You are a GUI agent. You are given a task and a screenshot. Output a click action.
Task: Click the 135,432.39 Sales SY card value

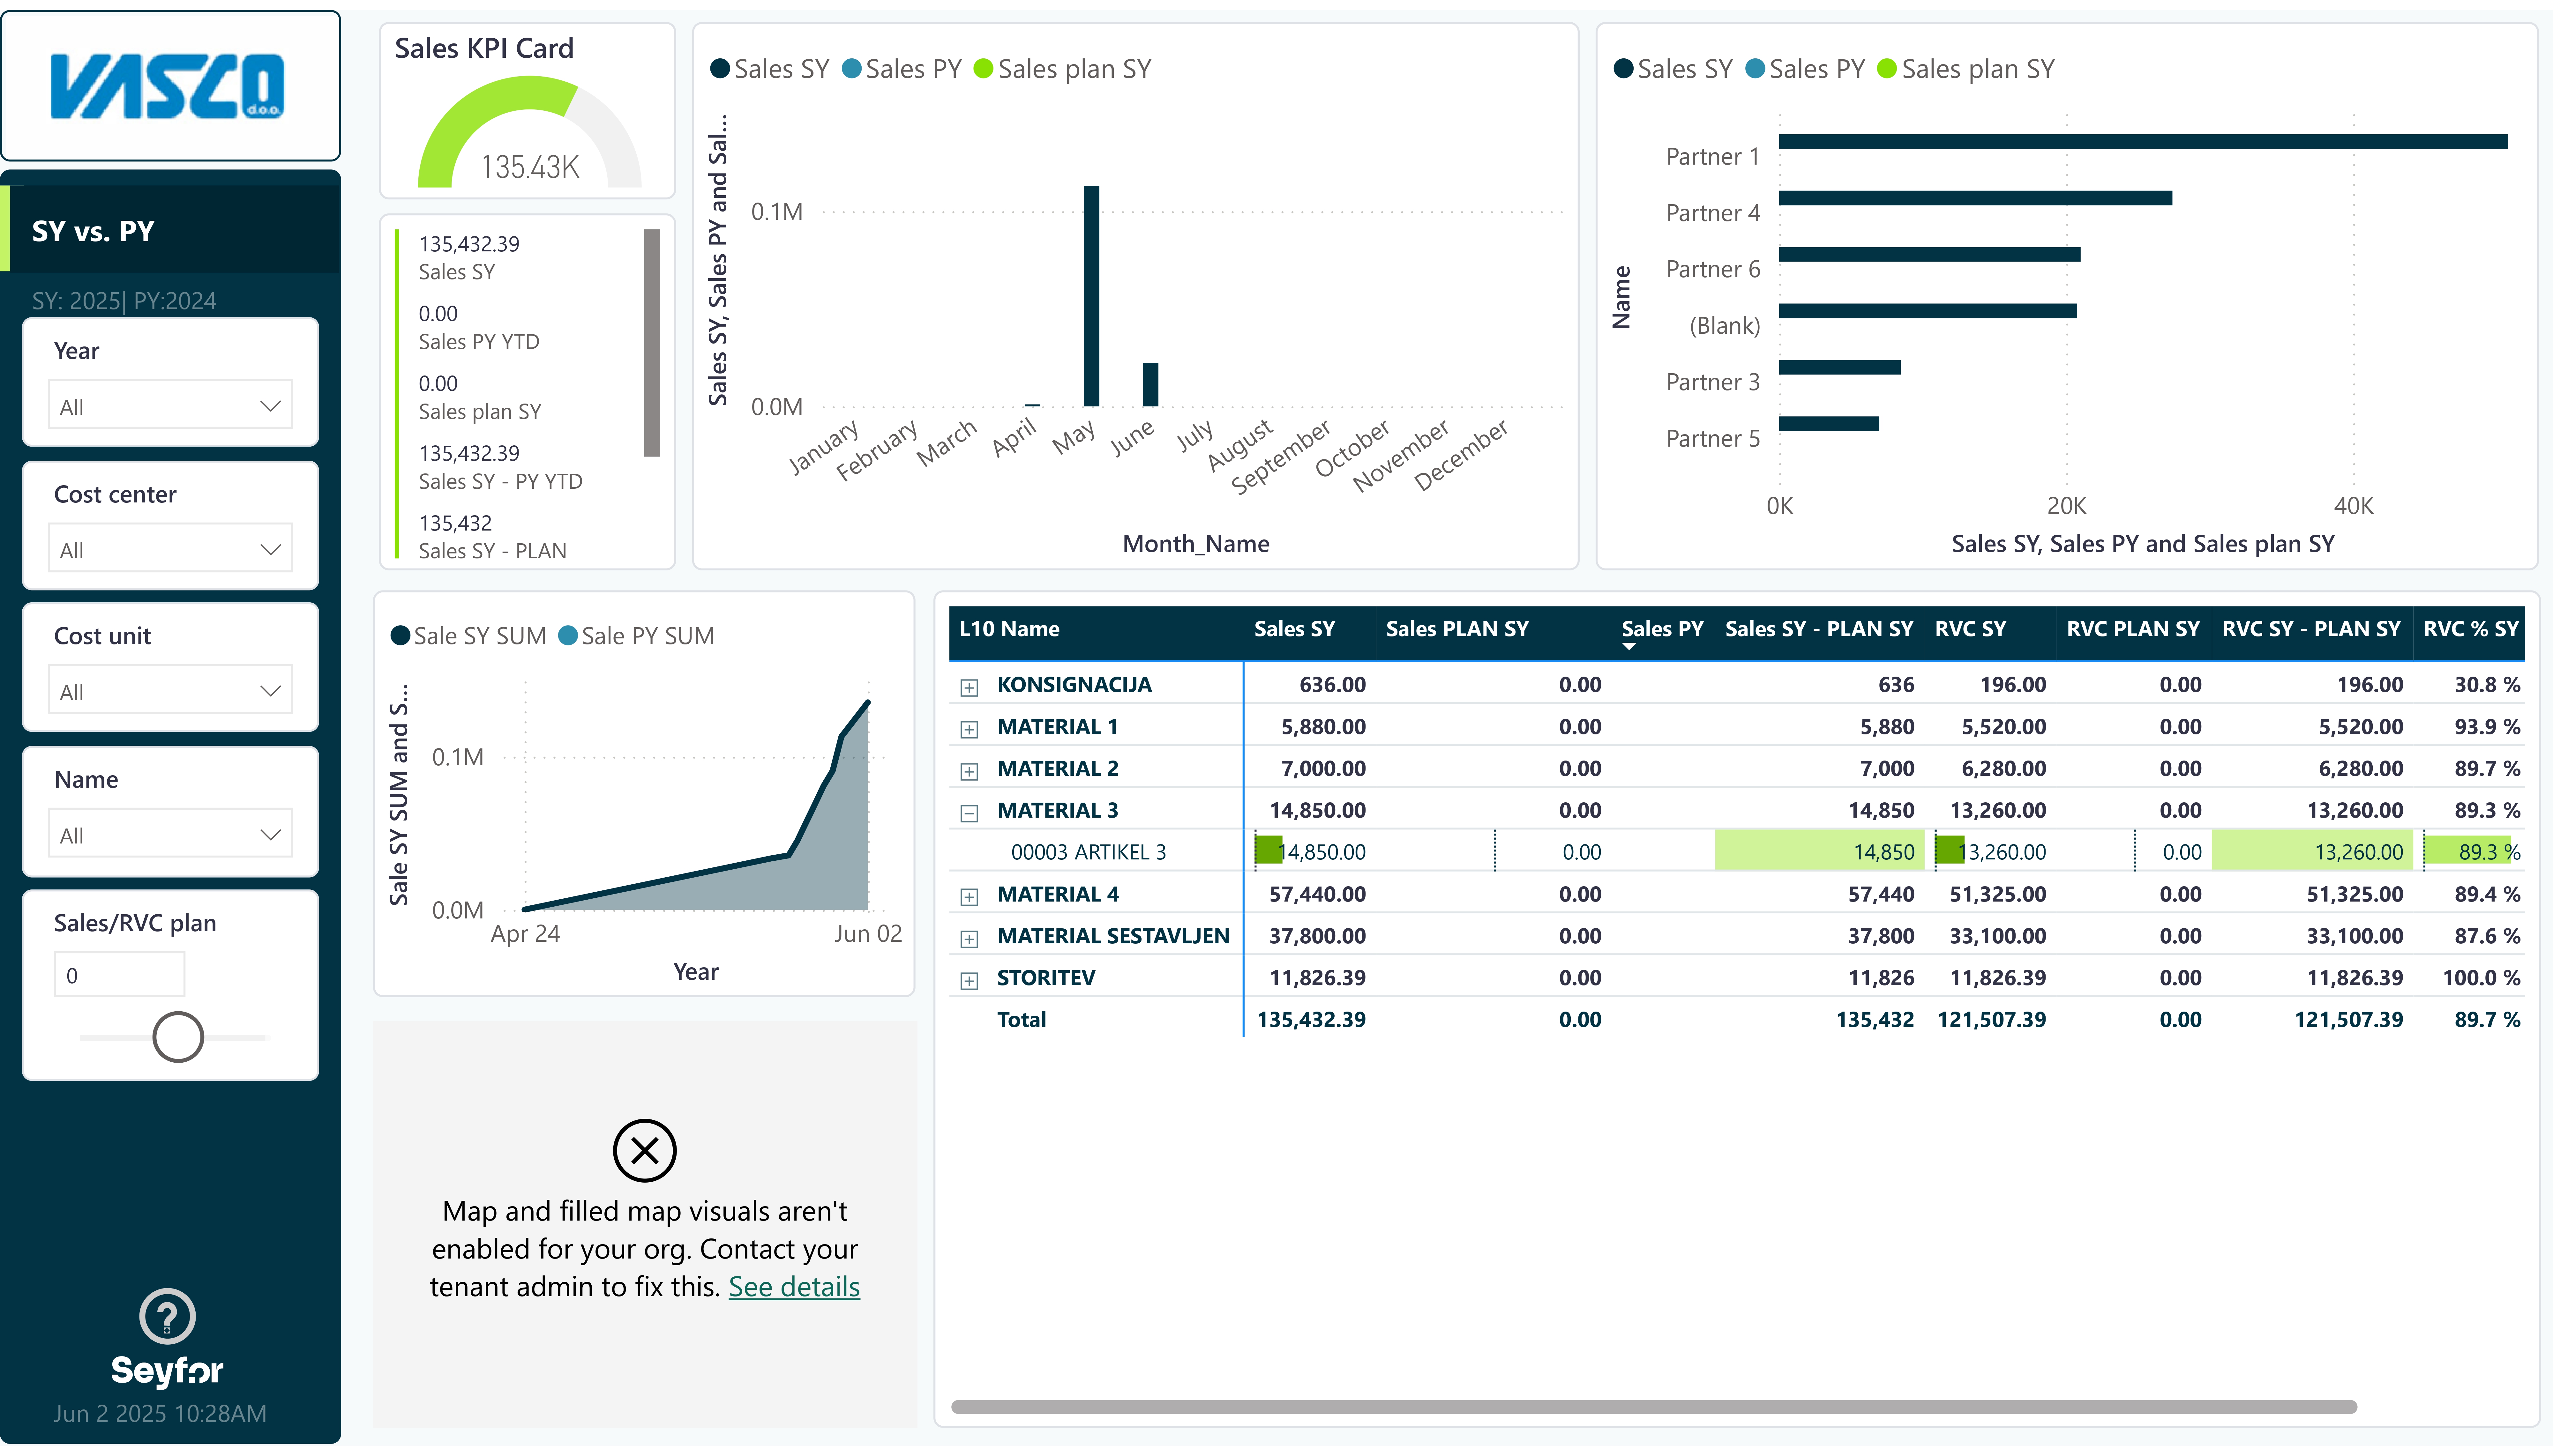pos(469,244)
